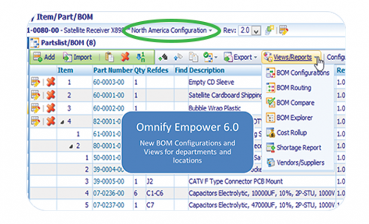Open part number 60-0003-00
Image resolution: width=369 pixels, height=224 pixels.
[x=109, y=82]
